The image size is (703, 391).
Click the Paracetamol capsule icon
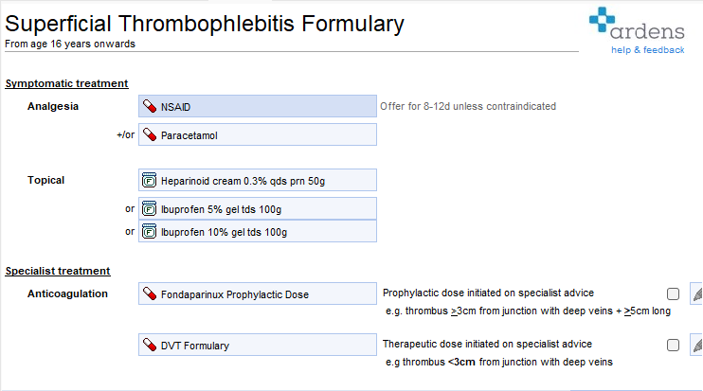click(149, 135)
